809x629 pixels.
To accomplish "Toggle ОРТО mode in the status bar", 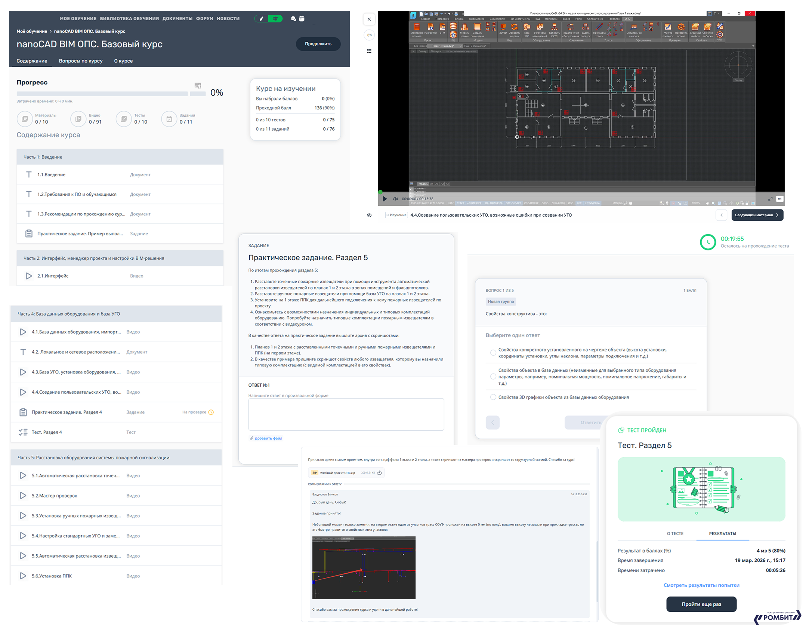I will [x=545, y=203].
